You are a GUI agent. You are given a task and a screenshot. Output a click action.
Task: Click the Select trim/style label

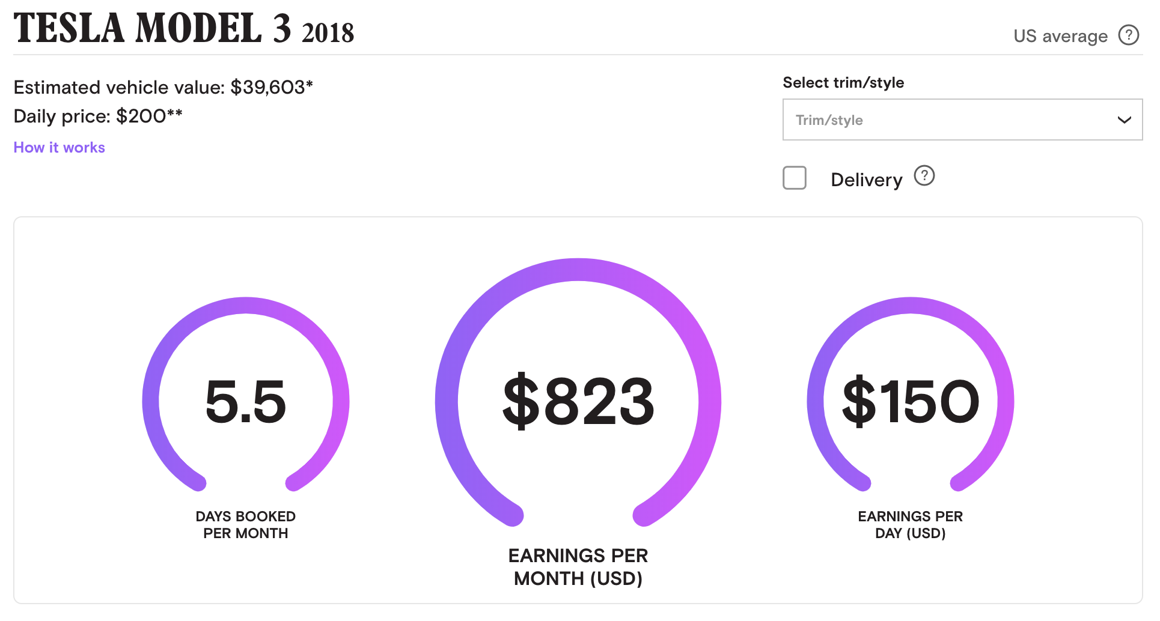[843, 83]
